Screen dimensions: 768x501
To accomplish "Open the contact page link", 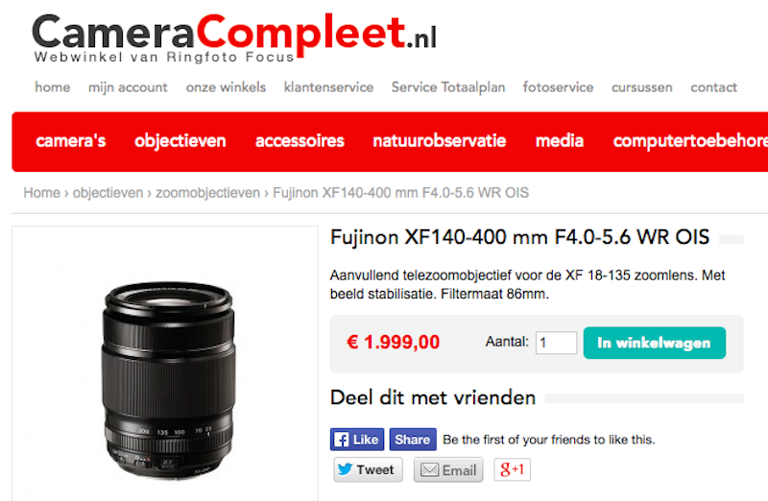I will click(x=713, y=87).
